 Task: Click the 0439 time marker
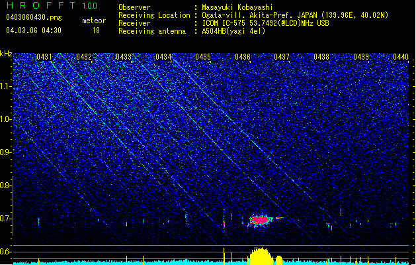(361, 57)
